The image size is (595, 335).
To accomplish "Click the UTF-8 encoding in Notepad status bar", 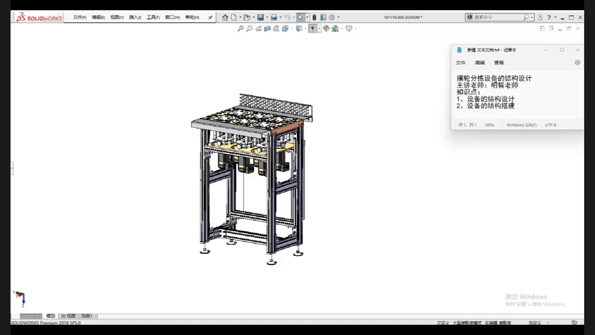I will click(550, 125).
